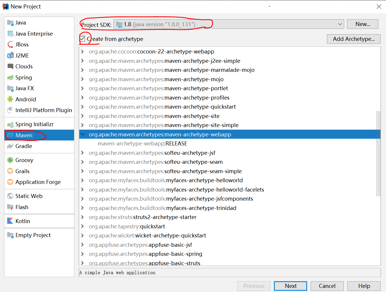The image size is (386, 292).
Task: Click the Android robot icon
Action: (10, 99)
